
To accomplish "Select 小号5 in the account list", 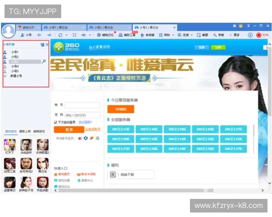I will click(x=15, y=71).
